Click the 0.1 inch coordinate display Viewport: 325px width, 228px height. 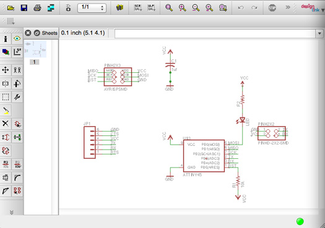click(83, 33)
